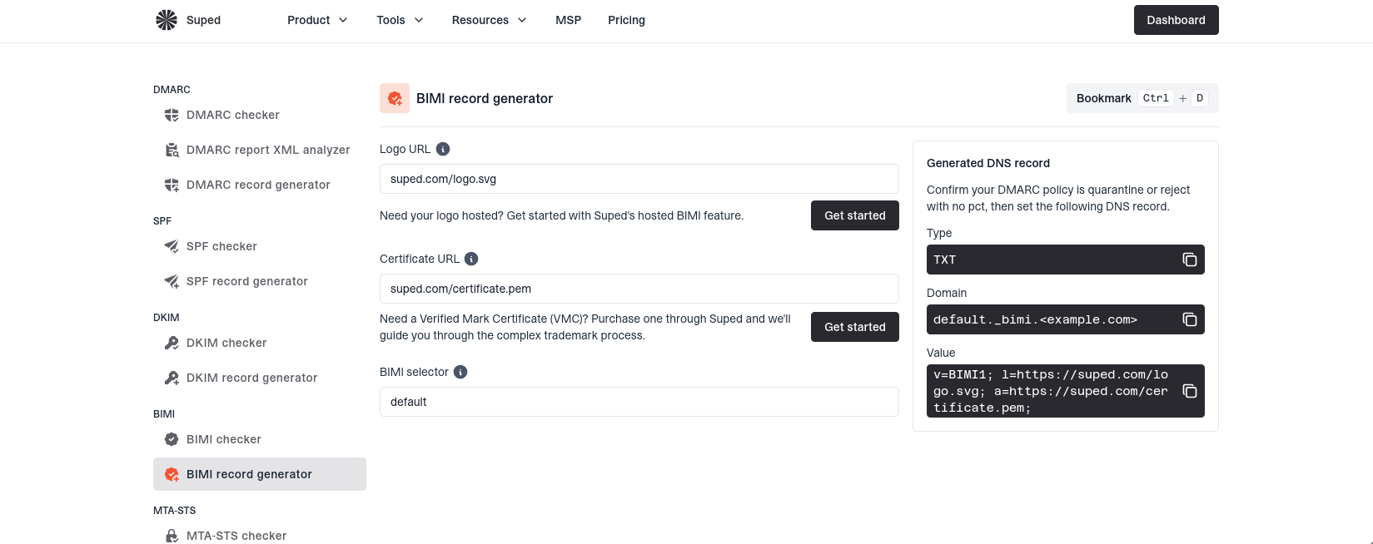Open the DKIM record generator

tap(260, 378)
